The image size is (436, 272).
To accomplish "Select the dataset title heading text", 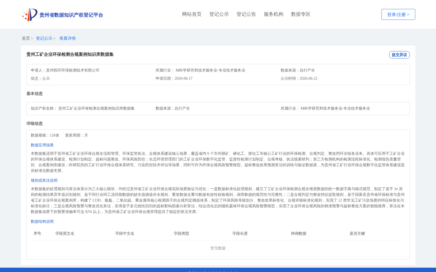I will click(x=70, y=54).
